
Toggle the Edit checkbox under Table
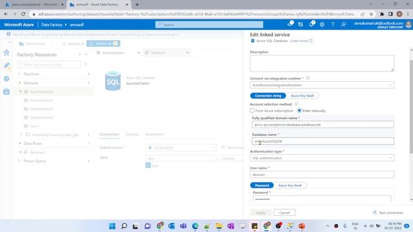coord(148,165)
